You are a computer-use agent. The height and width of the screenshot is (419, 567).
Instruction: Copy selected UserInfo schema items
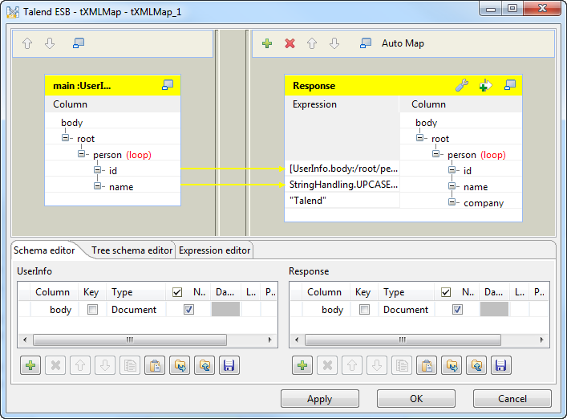tap(130, 365)
